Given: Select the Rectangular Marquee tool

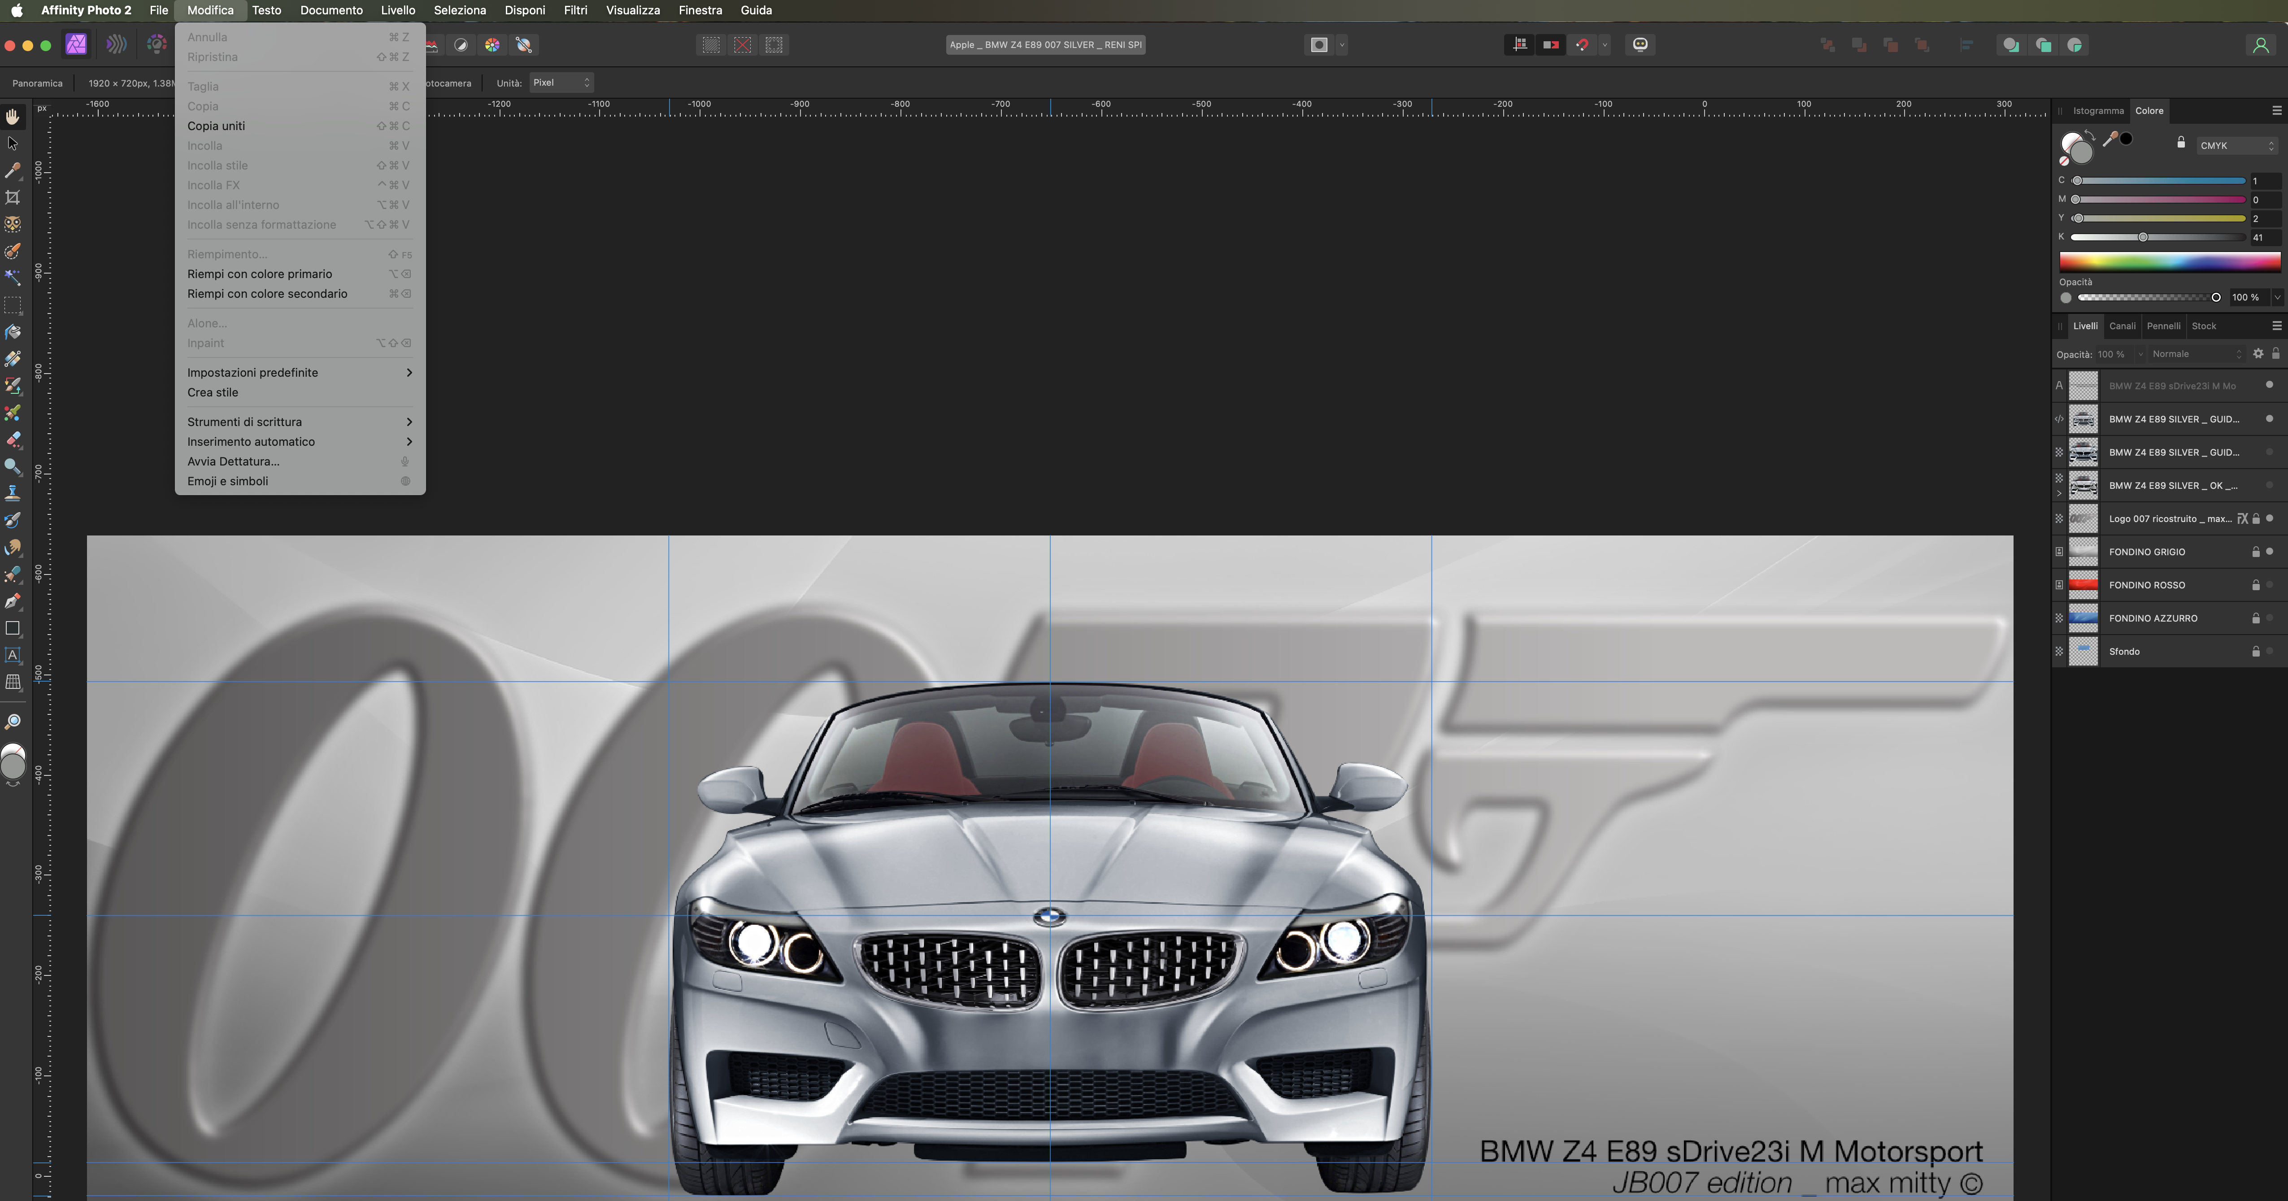Looking at the screenshot, I should (13, 305).
